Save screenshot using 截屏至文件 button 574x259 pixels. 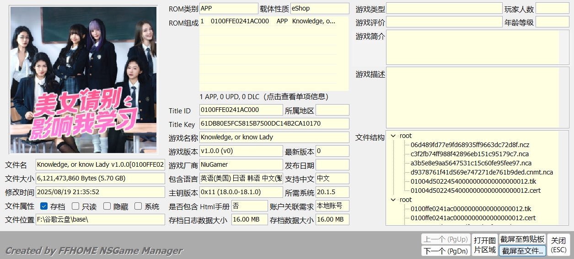coord(522,251)
